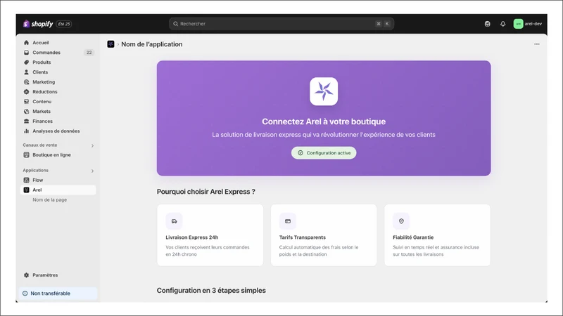Expand the Canaux de vente section chevron
This screenshot has width=563, height=316.
coord(92,145)
